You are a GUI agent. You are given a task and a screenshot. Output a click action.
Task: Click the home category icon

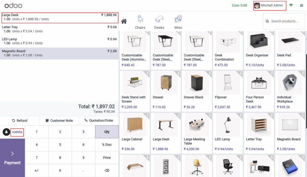124,21
